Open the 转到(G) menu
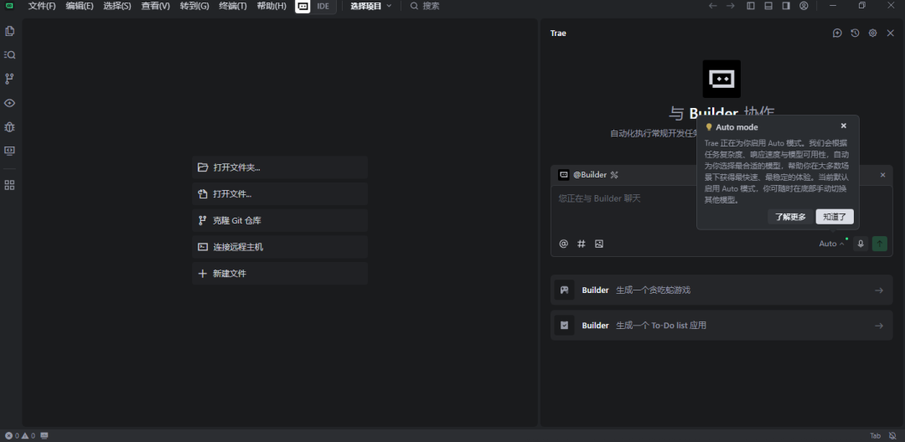Viewport: 905px width, 442px height. click(x=194, y=6)
